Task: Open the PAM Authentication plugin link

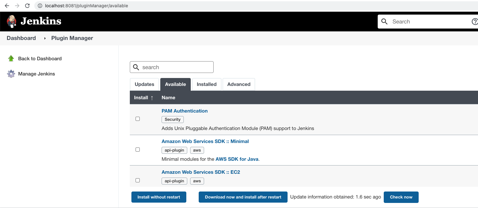Action: tap(185, 111)
